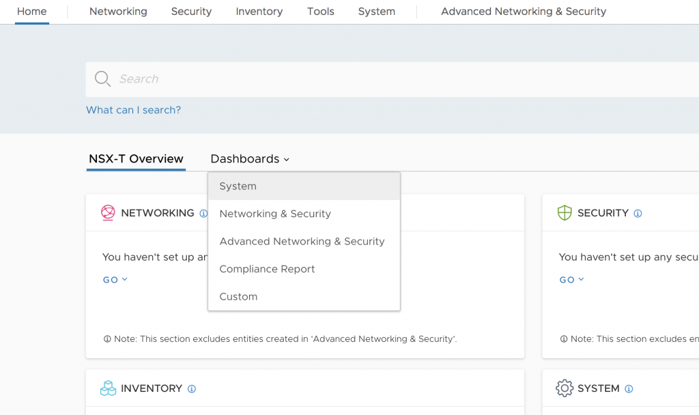Switch to the Home tab
Viewport: 699px width, 415px height.
(x=31, y=12)
